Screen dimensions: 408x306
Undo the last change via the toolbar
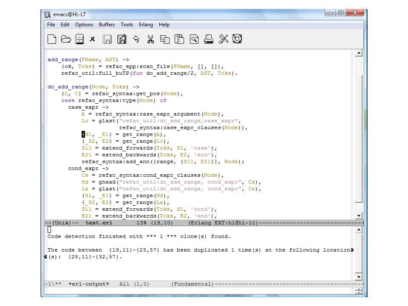coord(136,39)
